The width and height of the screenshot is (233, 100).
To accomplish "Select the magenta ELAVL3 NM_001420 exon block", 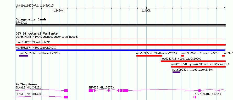I will [x=66, y=97].
